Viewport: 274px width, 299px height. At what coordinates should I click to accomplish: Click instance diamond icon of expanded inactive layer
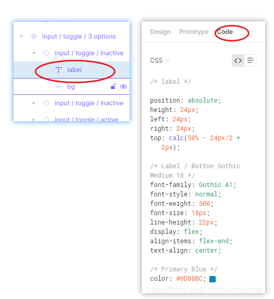point(46,53)
